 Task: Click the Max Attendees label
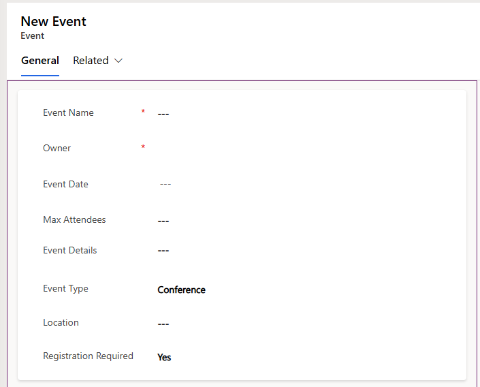click(74, 219)
